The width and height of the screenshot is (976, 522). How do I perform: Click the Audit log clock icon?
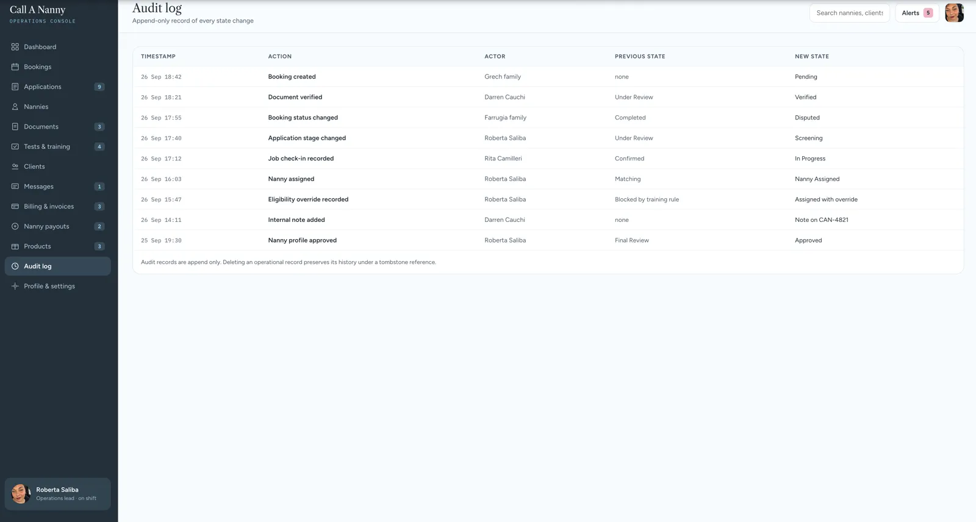pyautogui.click(x=15, y=266)
